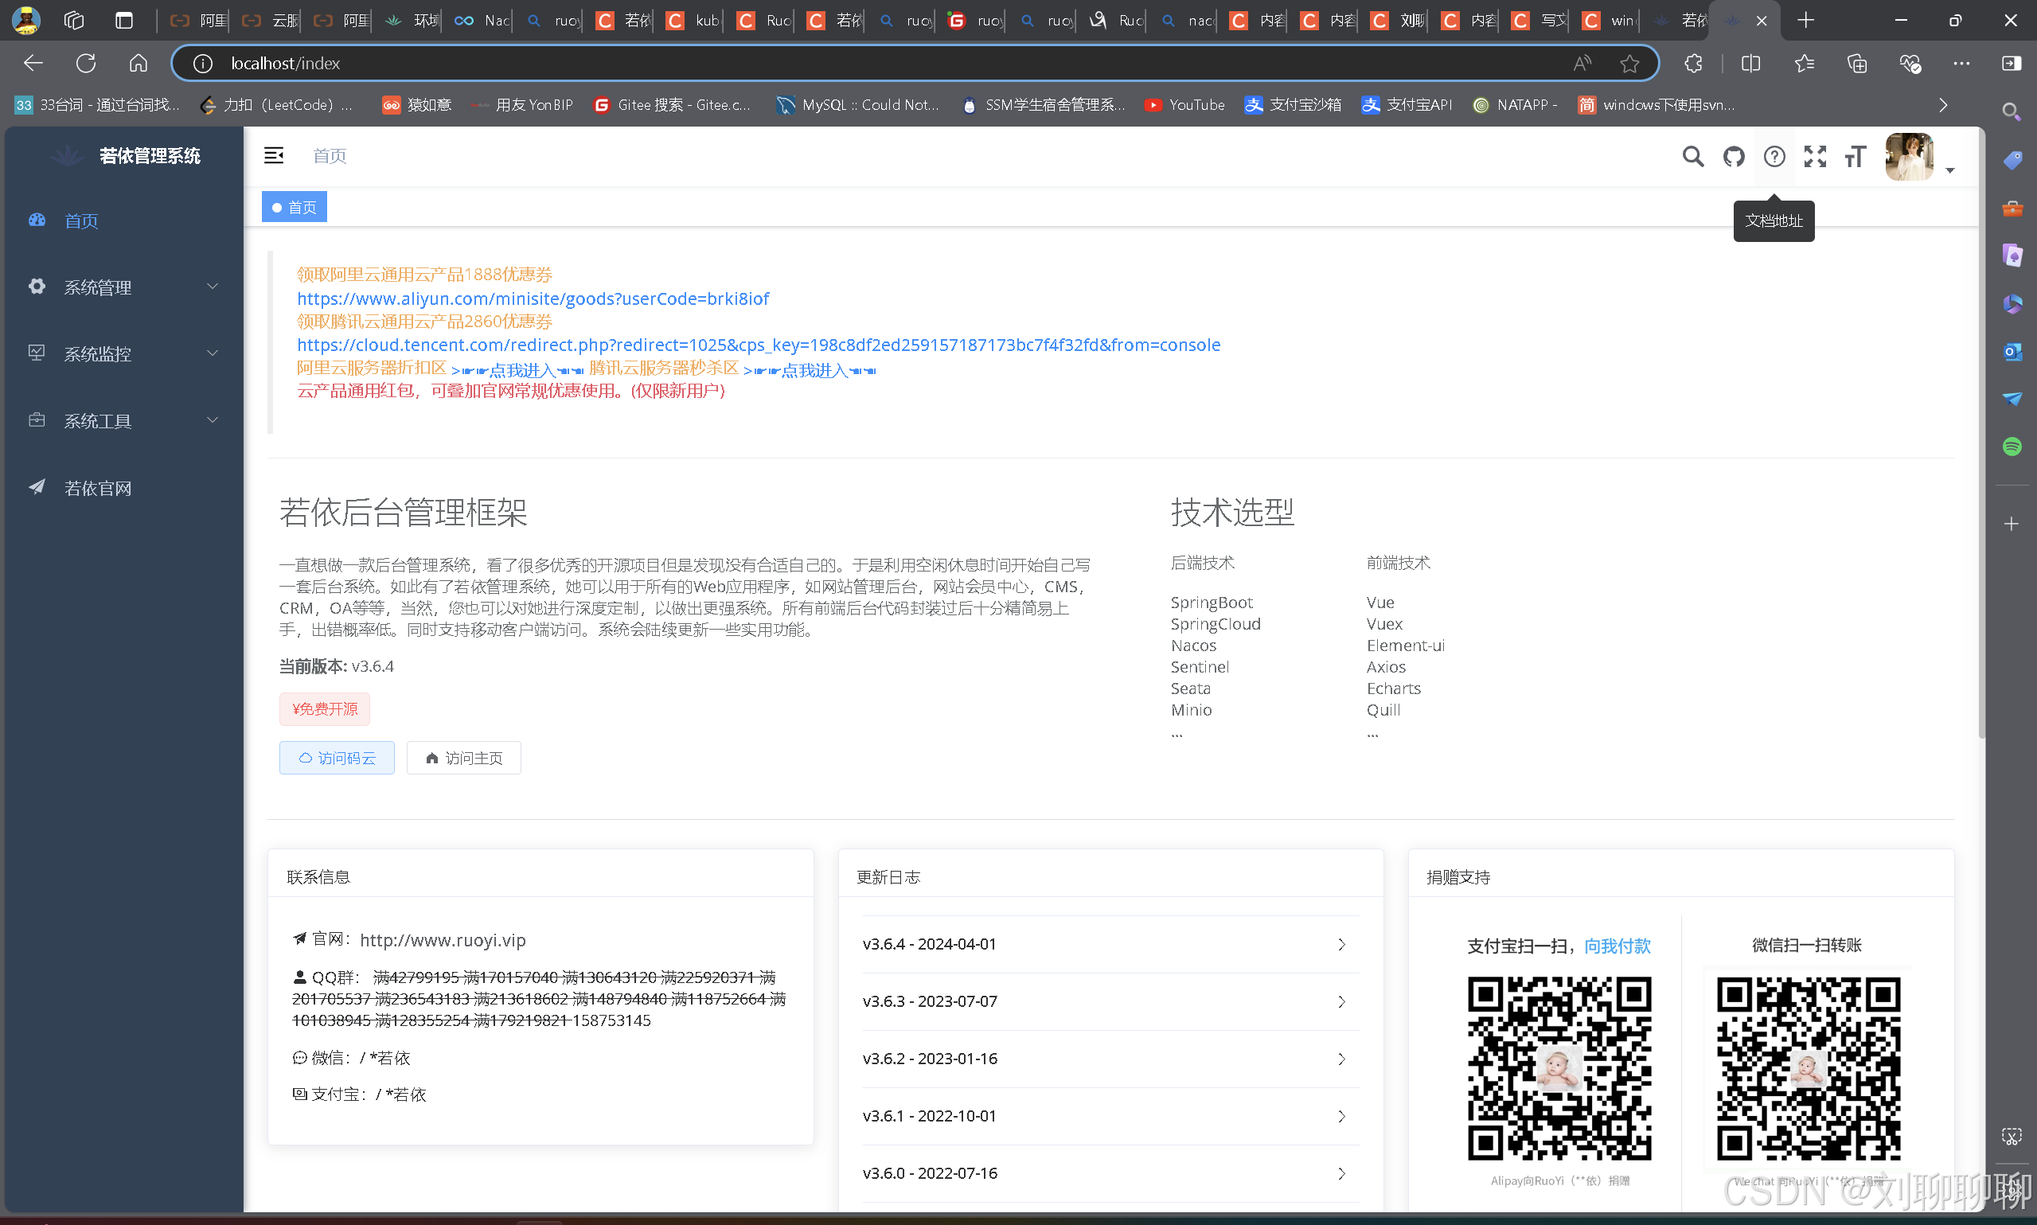Open the GitHub source code icon
The width and height of the screenshot is (2037, 1225).
[x=1733, y=156]
